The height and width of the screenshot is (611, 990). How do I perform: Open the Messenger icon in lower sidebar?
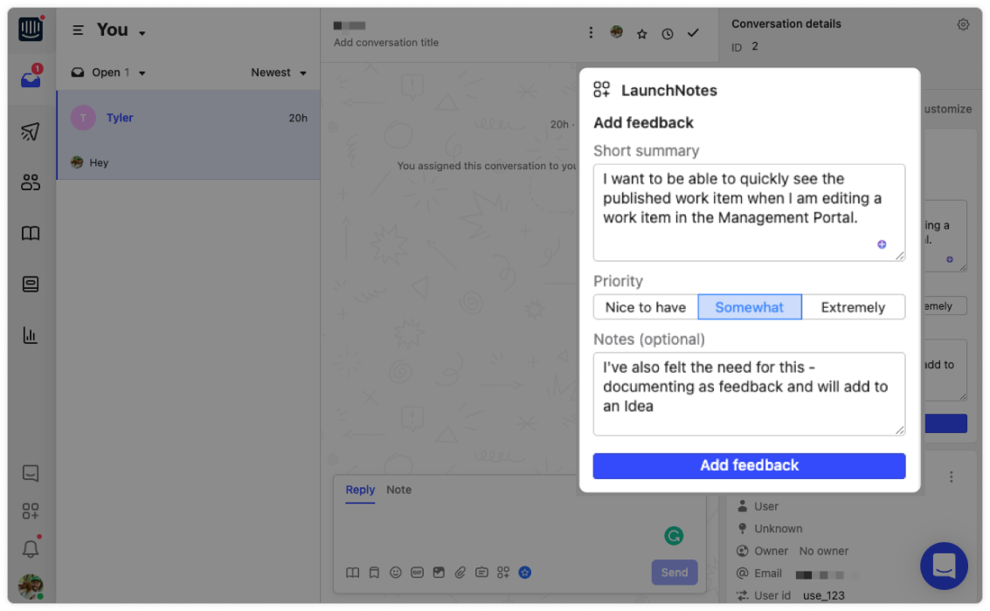click(x=31, y=473)
